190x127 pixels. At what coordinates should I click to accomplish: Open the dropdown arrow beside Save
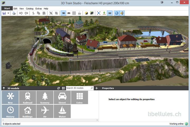(x=8, y=13)
